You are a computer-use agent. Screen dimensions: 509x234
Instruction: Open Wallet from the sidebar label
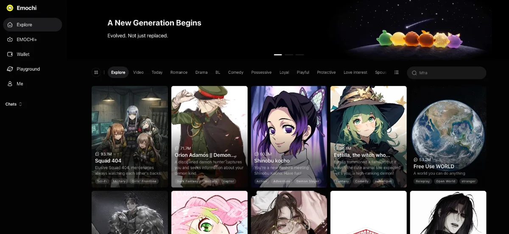(23, 54)
